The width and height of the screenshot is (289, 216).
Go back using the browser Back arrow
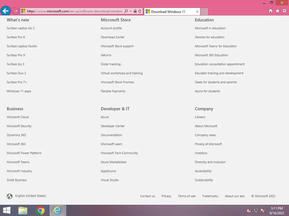point(6,11)
